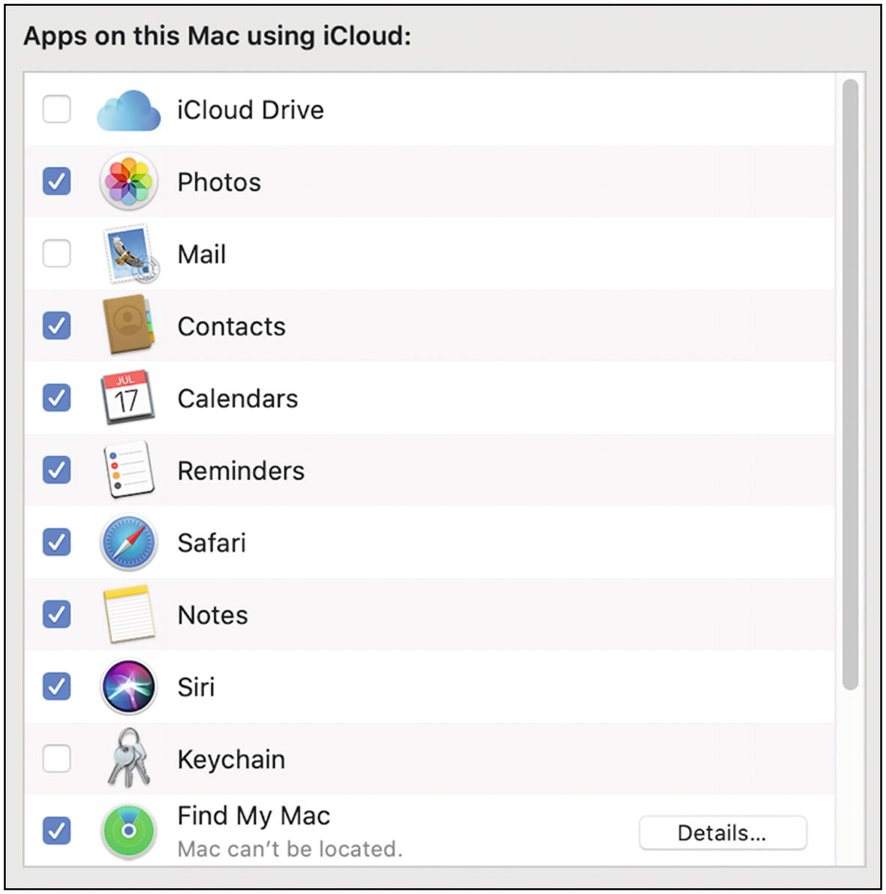
Task: Click the Mail stamp icon
Action: pos(131,253)
